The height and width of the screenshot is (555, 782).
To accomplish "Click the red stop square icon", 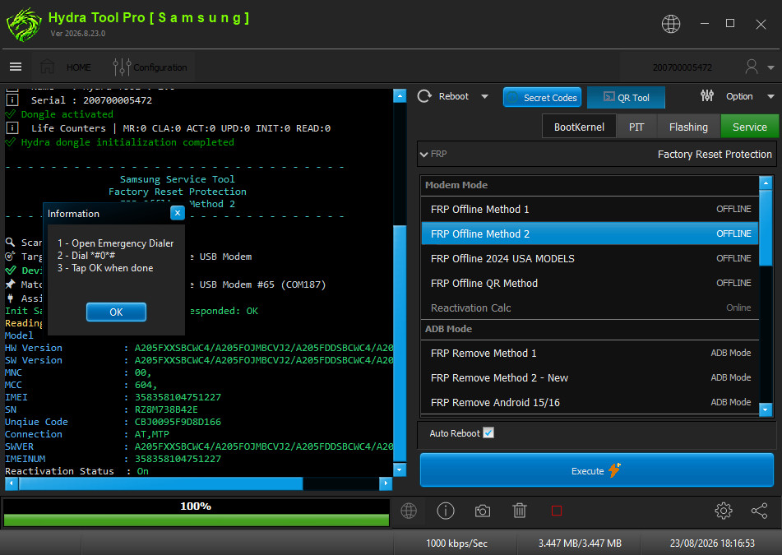I will pos(557,511).
